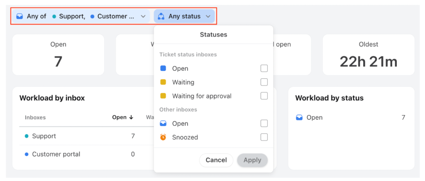
Task: Collapse the Any status dropdown
Action: (208, 17)
